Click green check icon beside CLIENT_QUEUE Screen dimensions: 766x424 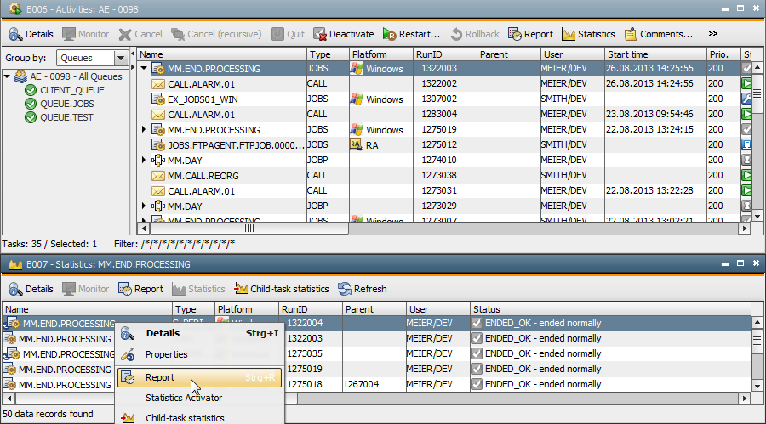(31, 90)
